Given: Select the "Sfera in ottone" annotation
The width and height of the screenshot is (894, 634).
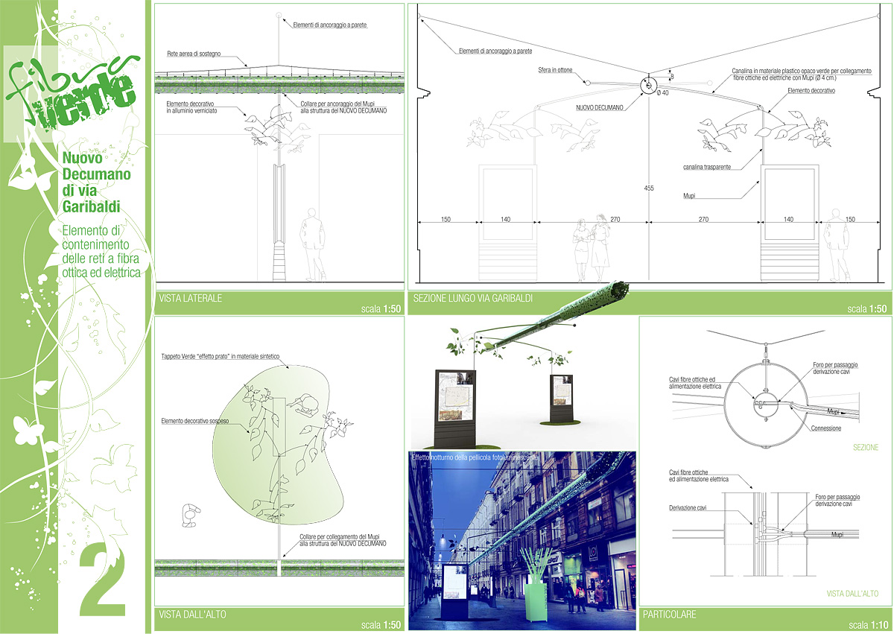Looking at the screenshot, I should 555,69.
